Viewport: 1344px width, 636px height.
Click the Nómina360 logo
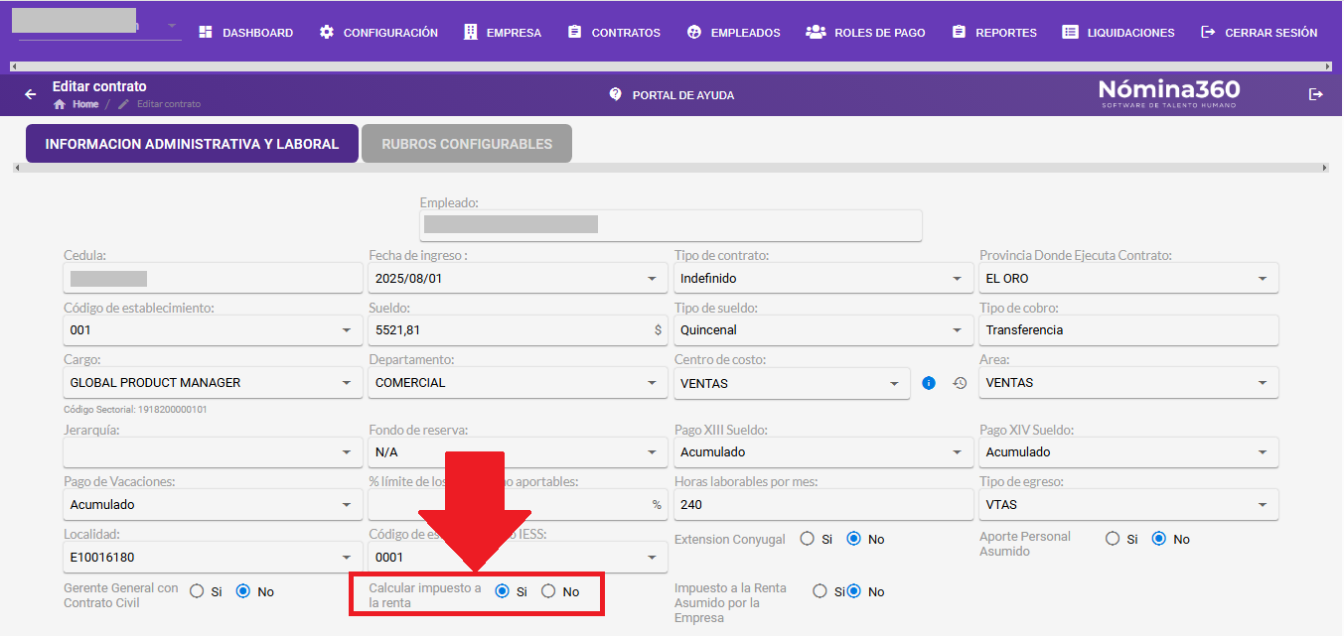tap(1169, 93)
